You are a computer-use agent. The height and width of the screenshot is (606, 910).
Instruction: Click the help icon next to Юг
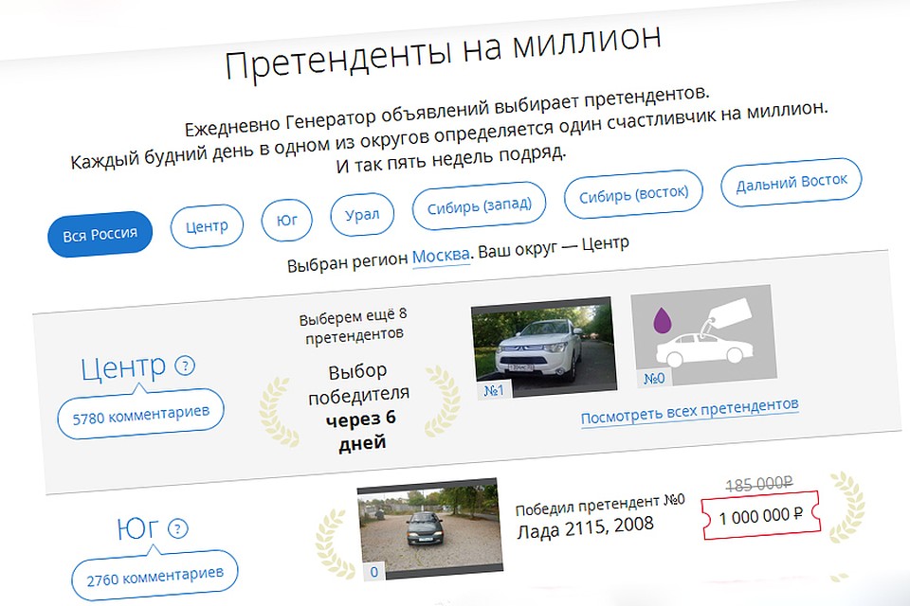tap(178, 528)
